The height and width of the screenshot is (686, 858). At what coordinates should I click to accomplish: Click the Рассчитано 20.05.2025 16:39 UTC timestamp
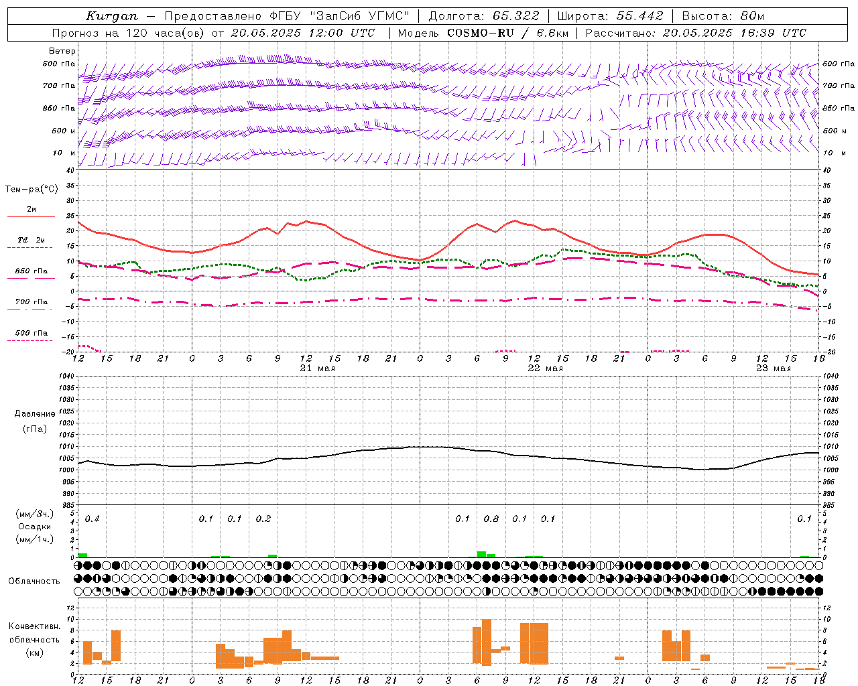click(x=696, y=33)
